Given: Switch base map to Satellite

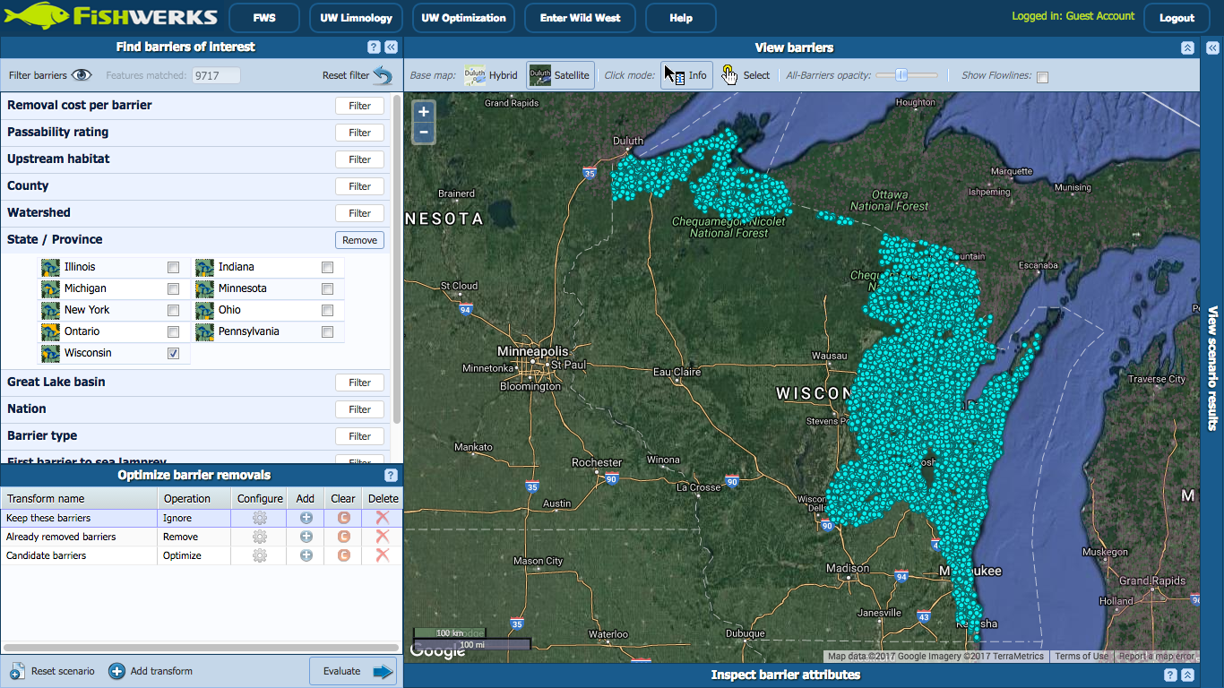Looking at the screenshot, I should coord(561,75).
